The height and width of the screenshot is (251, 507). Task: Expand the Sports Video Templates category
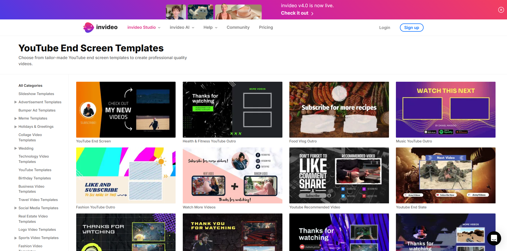(15, 238)
